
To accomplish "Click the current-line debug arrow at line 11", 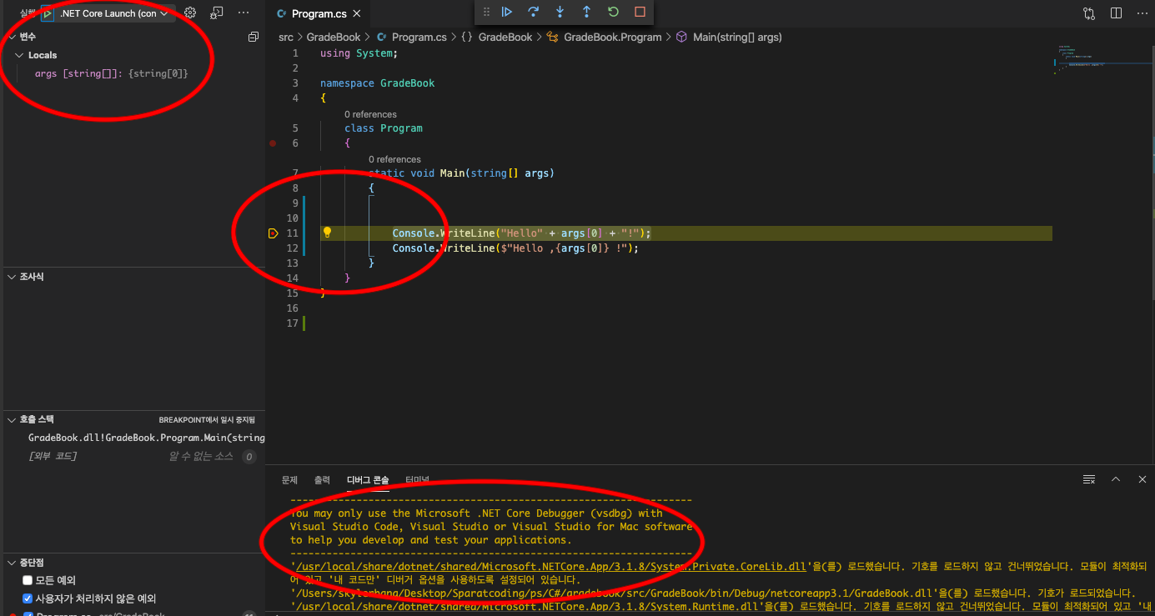I will coord(273,233).
